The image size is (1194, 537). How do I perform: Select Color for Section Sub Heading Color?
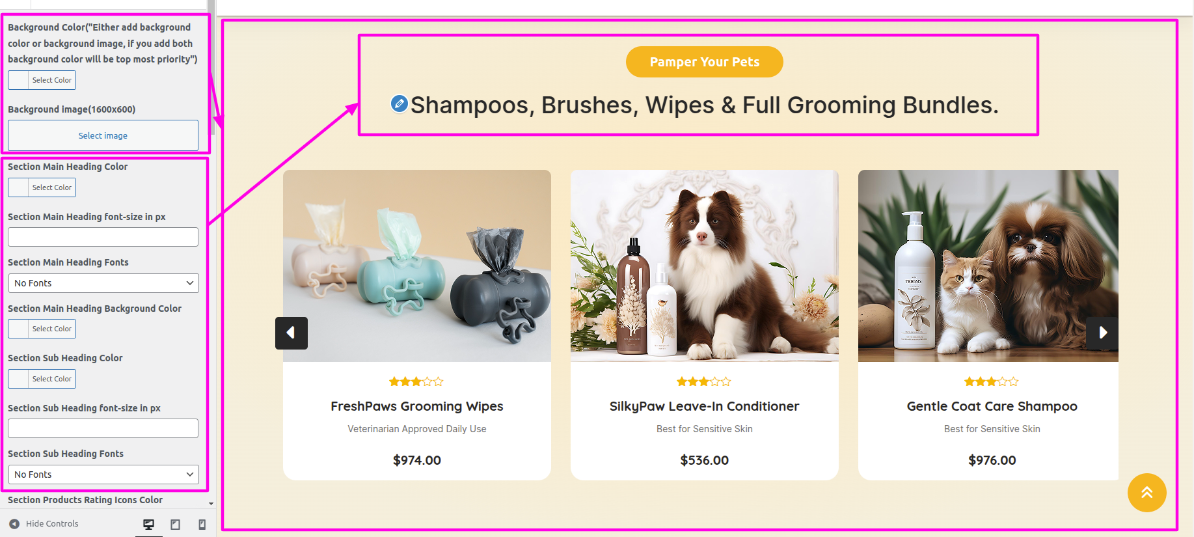point(42,379)
